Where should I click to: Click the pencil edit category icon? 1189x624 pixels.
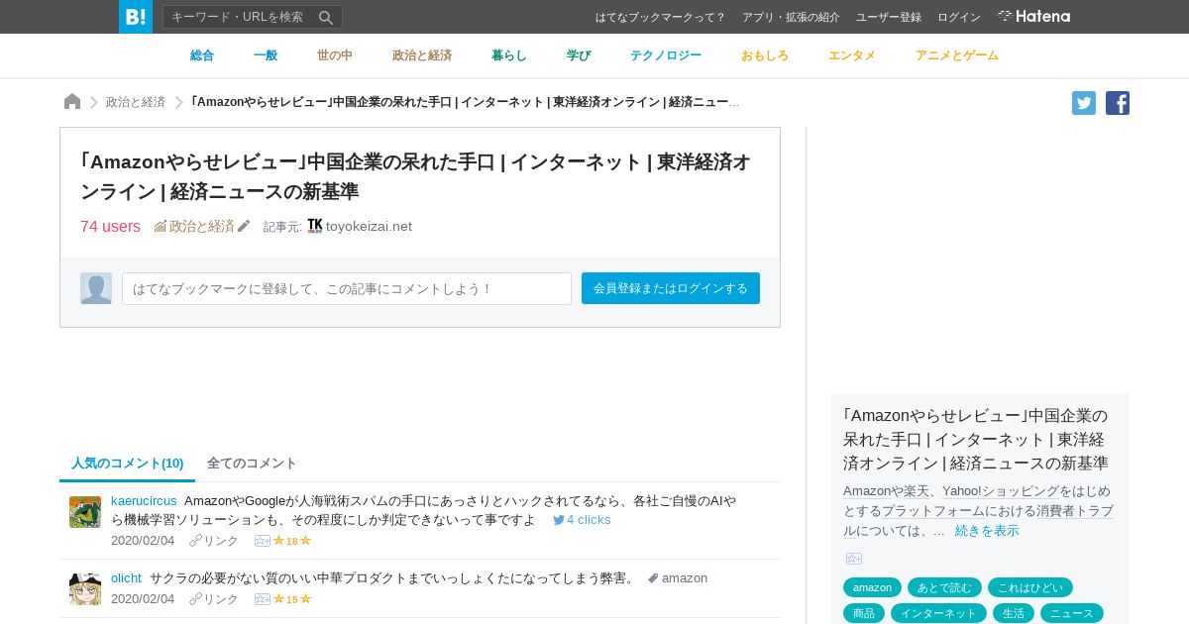coord(244,226)
